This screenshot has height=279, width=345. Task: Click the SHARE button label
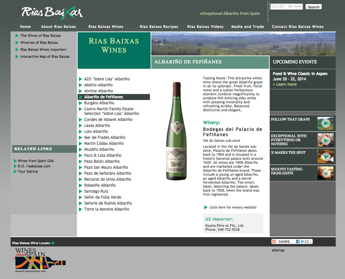(284, 241)
